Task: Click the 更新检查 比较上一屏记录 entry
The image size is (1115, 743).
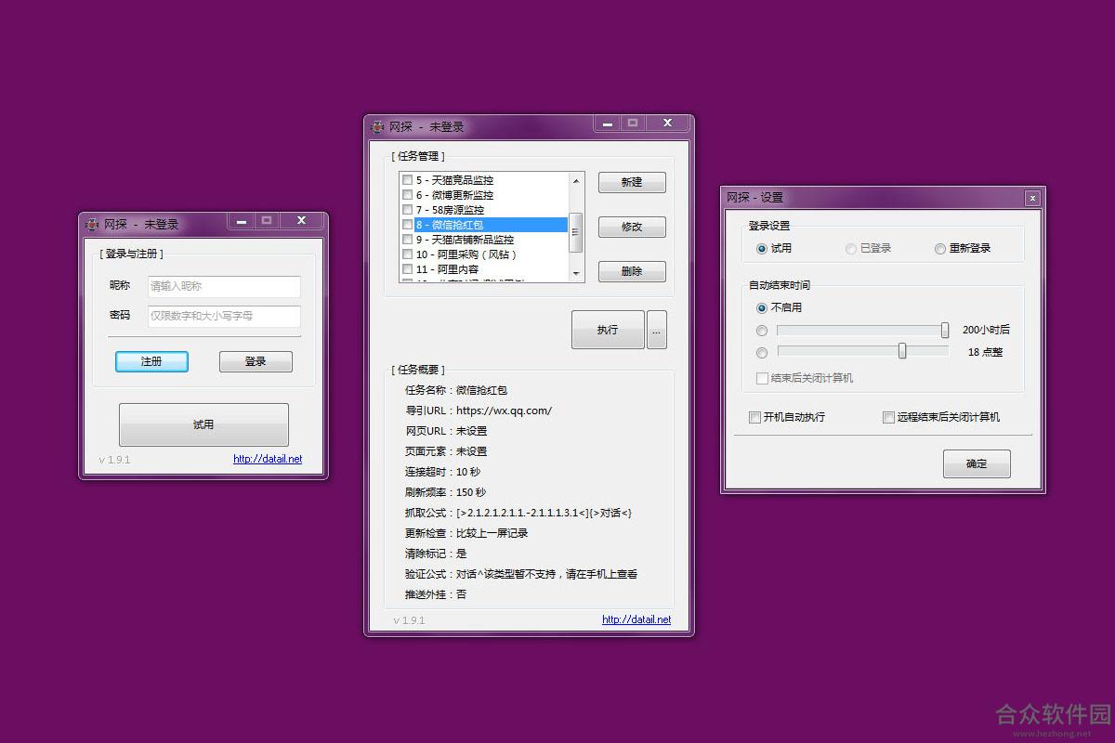Action: pos(466,533)
